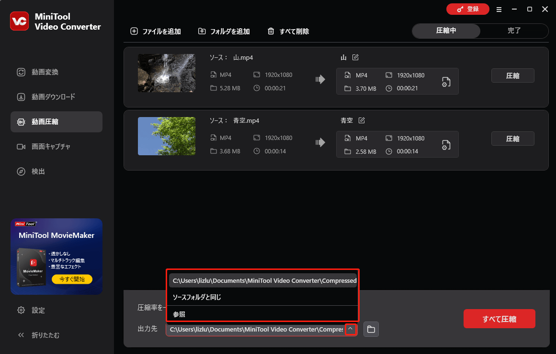This screenshot has width=556, height=354.
Task: Minimize the application window
Action: 514,9
